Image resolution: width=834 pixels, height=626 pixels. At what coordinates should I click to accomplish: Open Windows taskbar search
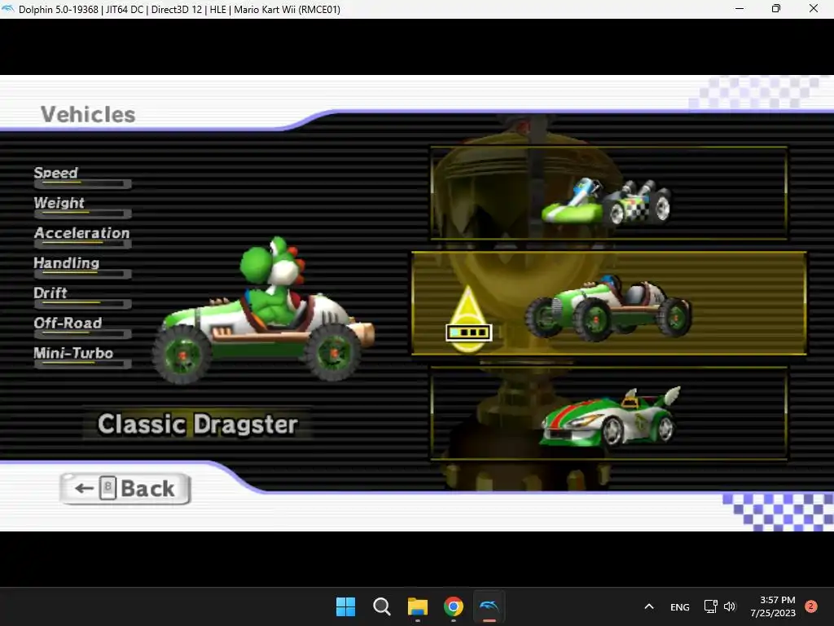pos(382,606)
